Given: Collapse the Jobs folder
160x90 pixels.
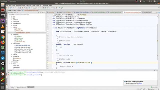Looking at the screenshot, I should point(11,27).
